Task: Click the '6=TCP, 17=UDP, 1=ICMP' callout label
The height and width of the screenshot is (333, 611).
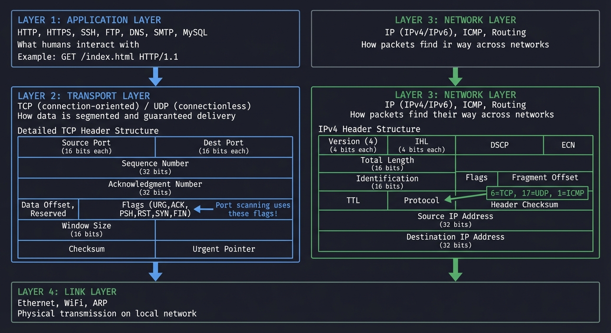Action: click(x=537, y=192)
